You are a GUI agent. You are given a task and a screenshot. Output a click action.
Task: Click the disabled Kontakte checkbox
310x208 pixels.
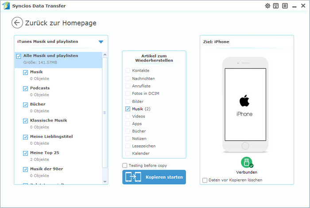pyautogui.click(x=128, y=70)
